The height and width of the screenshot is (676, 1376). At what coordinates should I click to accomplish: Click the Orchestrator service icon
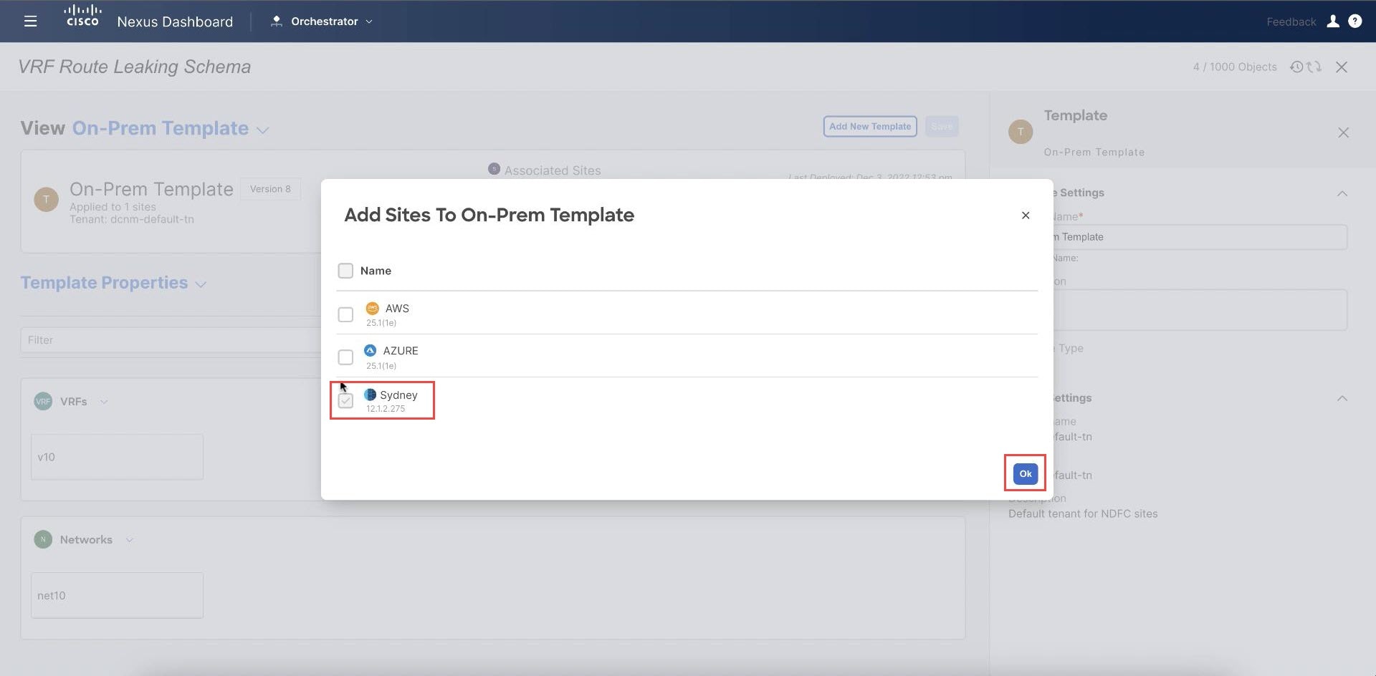tap(276, 21)
